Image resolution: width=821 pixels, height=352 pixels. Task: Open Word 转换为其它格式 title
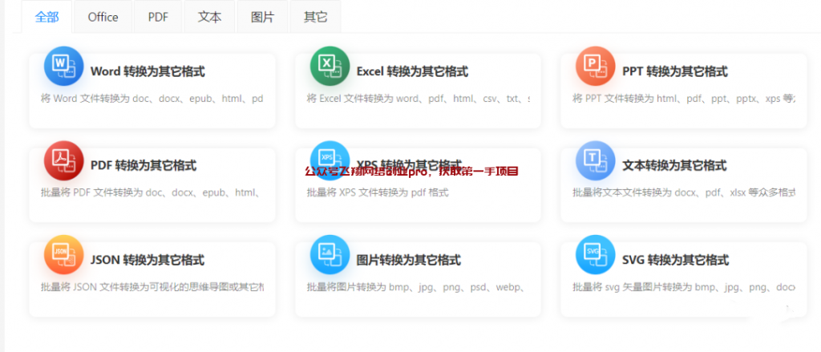(x=148, y=71)
